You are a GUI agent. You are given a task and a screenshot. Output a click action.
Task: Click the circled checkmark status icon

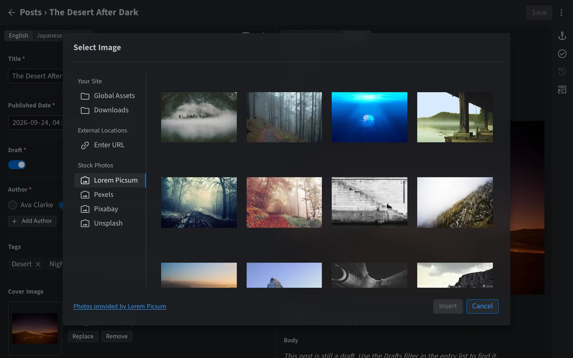(x=562, y=54)
